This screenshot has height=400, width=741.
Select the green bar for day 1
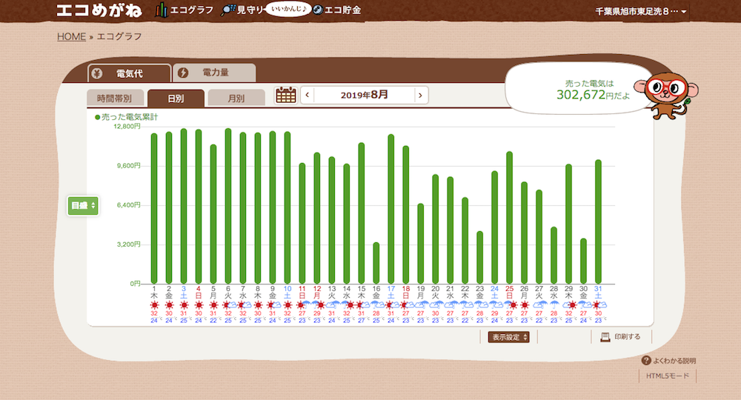tap(154, 208)
